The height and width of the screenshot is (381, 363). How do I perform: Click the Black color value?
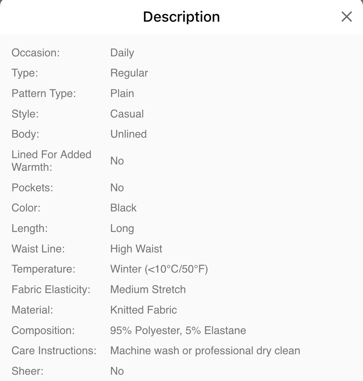(x=123, y=208)
